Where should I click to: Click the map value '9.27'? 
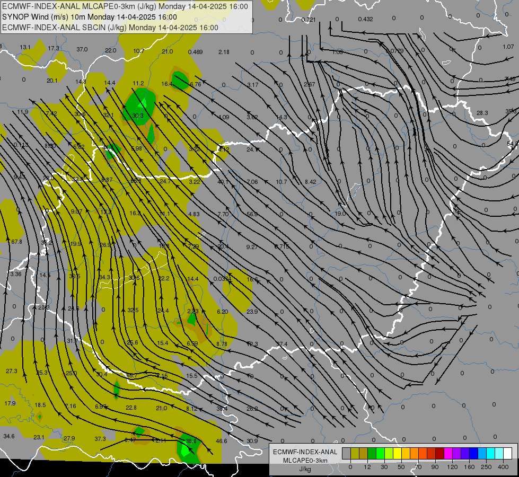(252, 247)
